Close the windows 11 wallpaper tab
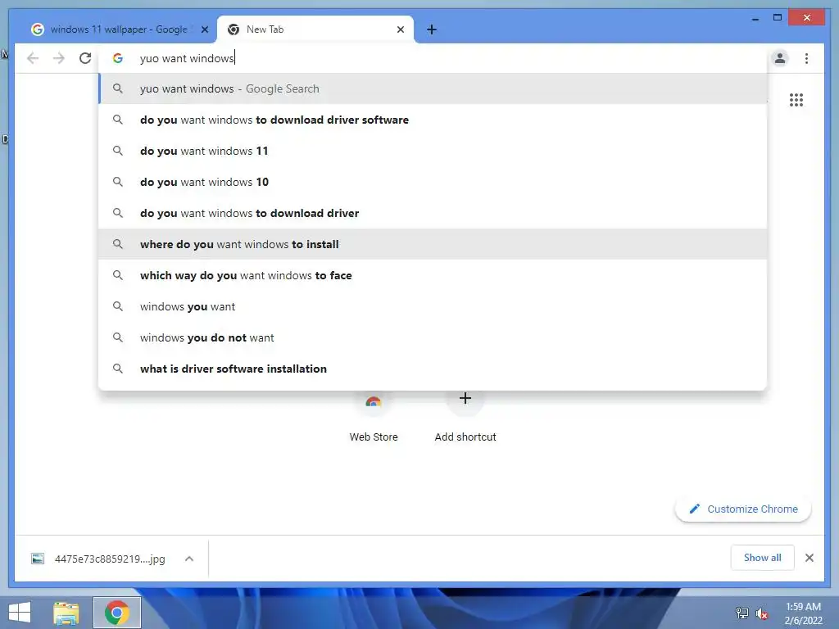This screenshot has height=629, width=839. coord(204,29)
